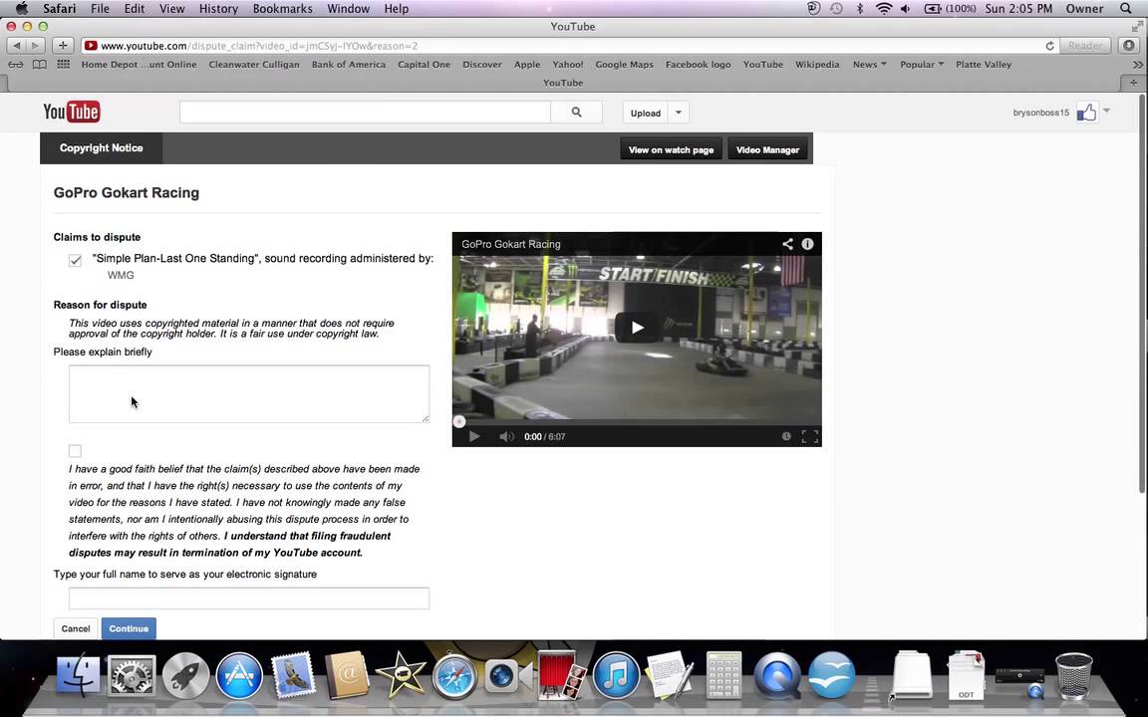The width and height of the screenshot is (1148, 717).
Task: Open Safari downloads button
Action: click(1129, 46)
